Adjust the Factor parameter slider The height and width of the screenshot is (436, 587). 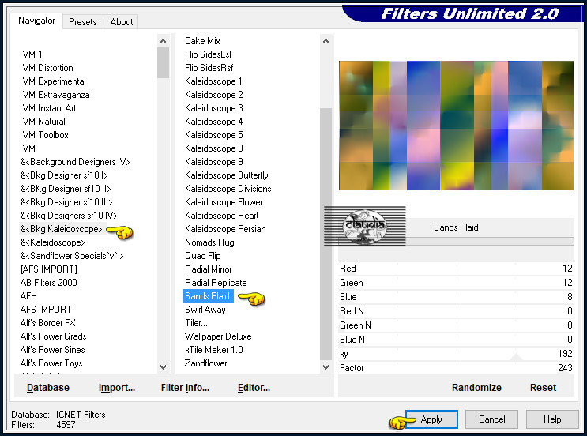tap(456, 368)
